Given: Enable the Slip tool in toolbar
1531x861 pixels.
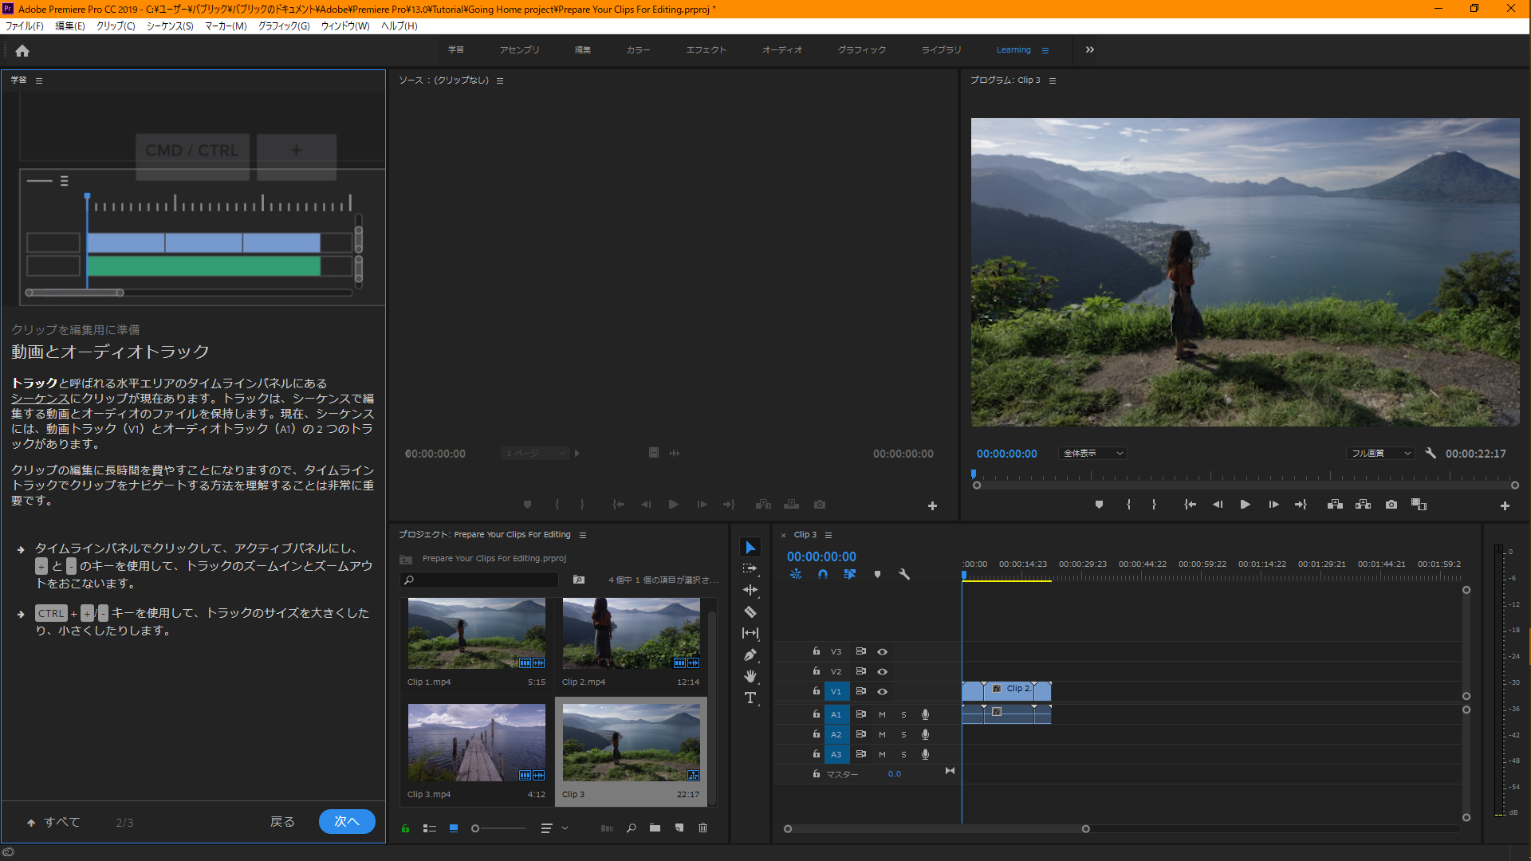Looking at the screenshot, I should tap(751, 633).
